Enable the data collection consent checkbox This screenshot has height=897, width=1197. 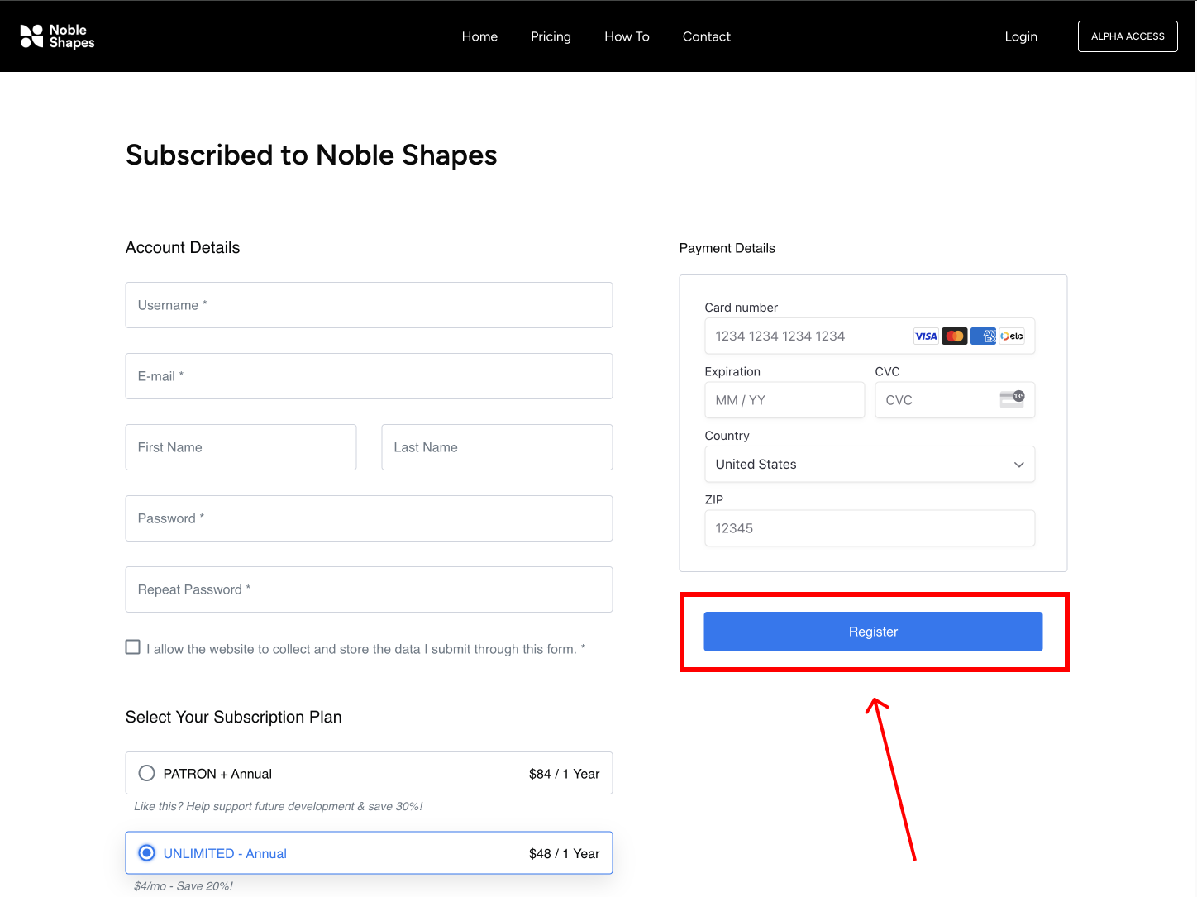(133, 647)
